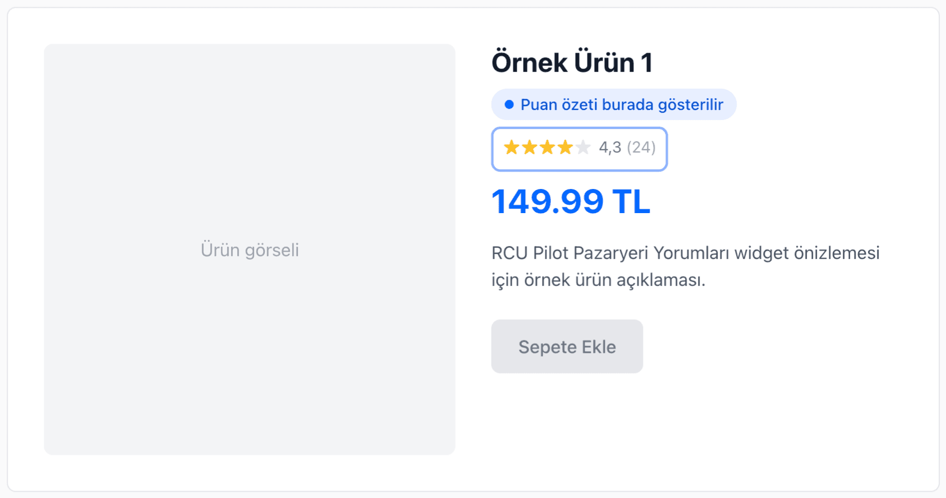Image resolution: width=946 pixels, height=498 pixels.
Task: Click the 149.99 TL price text
Action: tap(570, 202)
